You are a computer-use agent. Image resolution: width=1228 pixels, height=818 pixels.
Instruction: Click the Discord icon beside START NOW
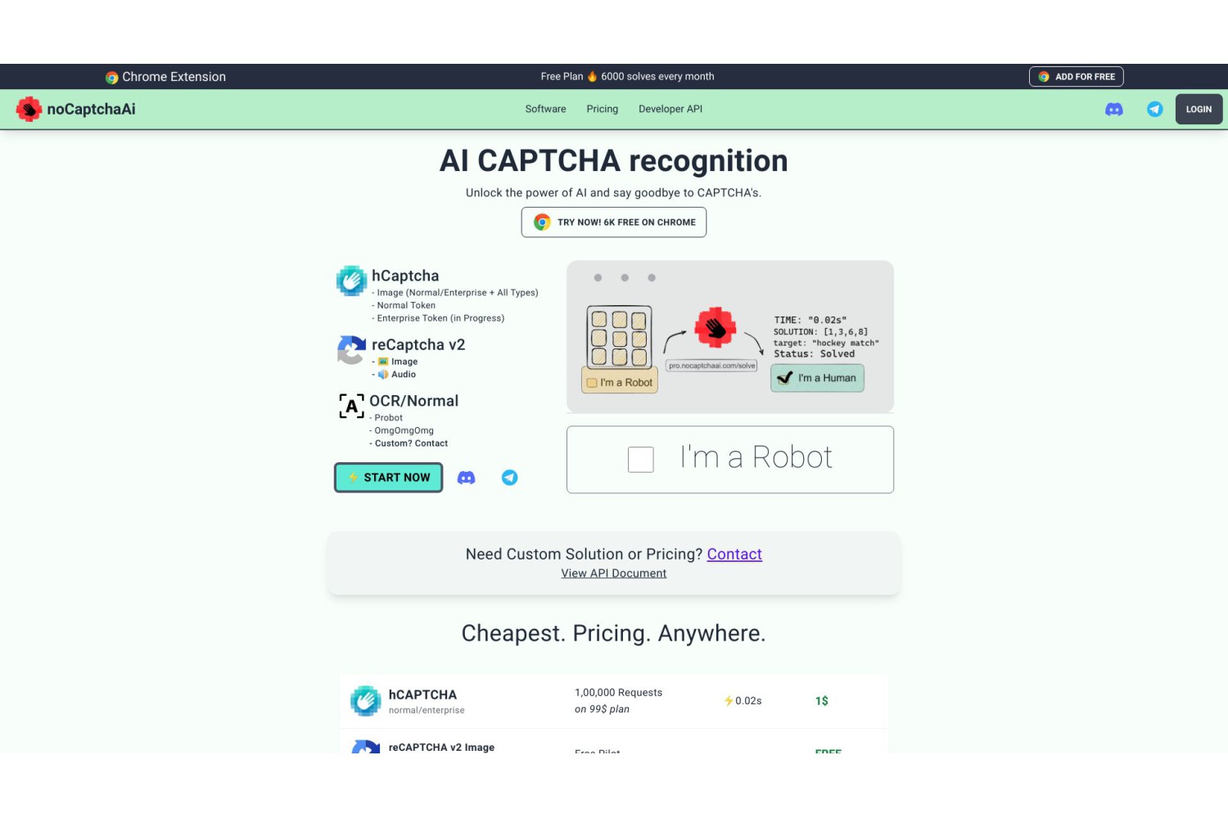466,478
